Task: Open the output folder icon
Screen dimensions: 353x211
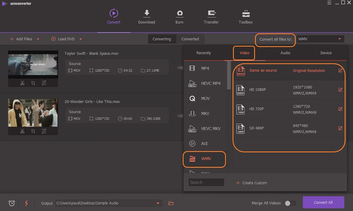Action: point(171,203)
